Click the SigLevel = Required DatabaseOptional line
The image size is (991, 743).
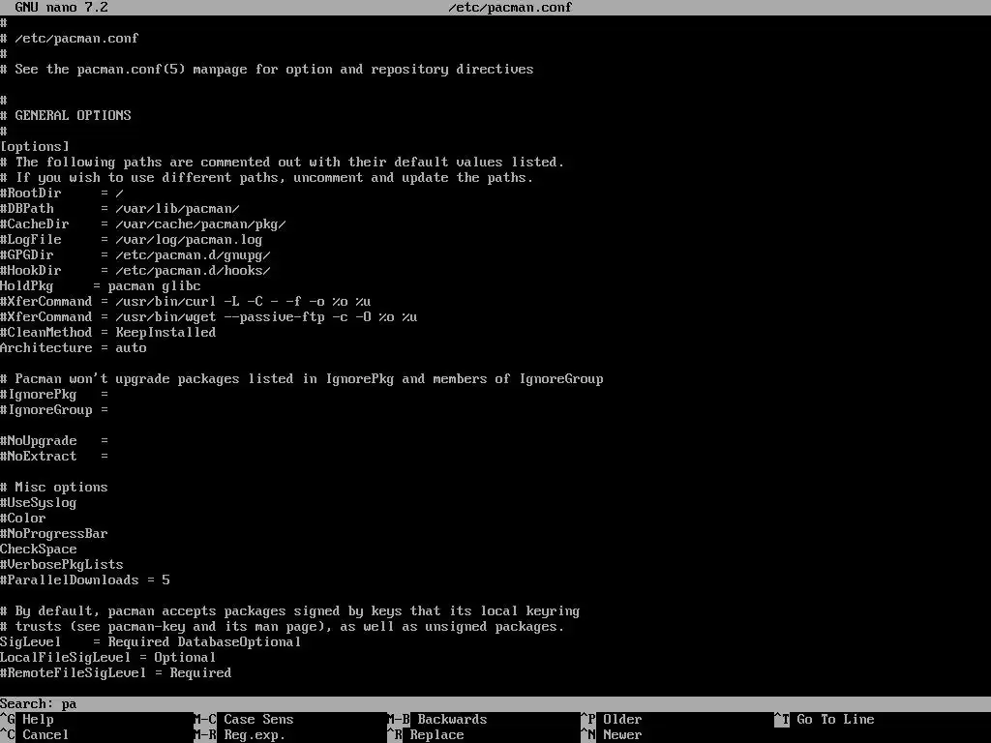tap(151, 642)
